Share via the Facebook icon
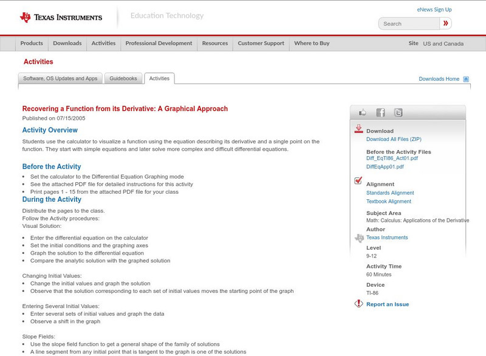Viewport: 486px width, 356px height. tap(380, 112)
